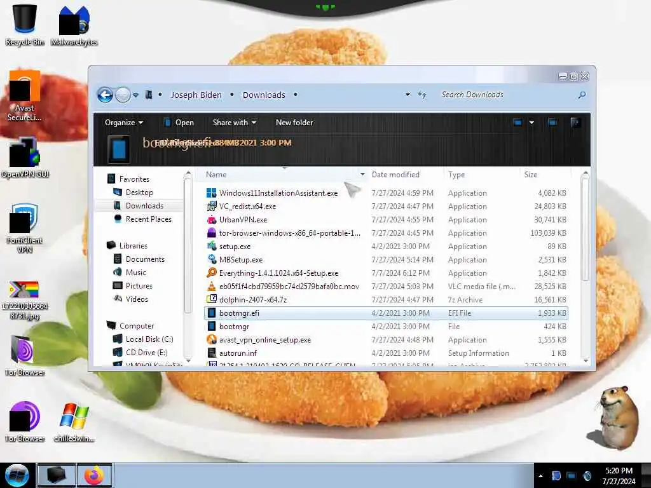Select the chilledwin desktop icon
This screenshot has height=488, width=651.
pyautogui.click(x=74, y=422)
